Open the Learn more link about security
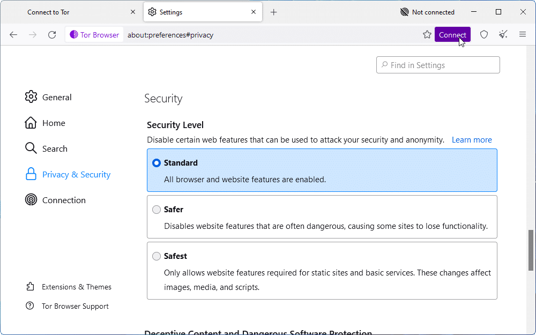 tap(471, 139)
